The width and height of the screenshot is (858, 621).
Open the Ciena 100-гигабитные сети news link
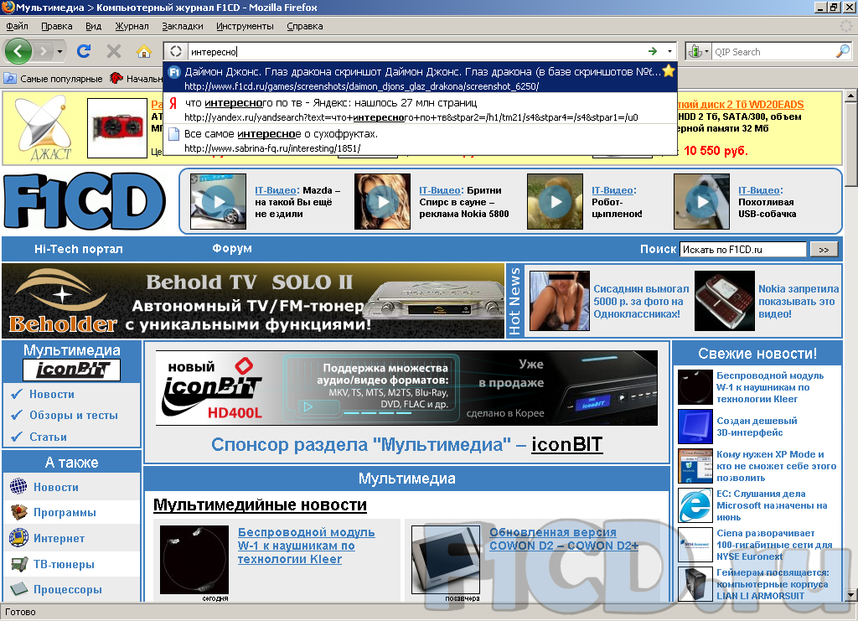click(x=774, y=545)
